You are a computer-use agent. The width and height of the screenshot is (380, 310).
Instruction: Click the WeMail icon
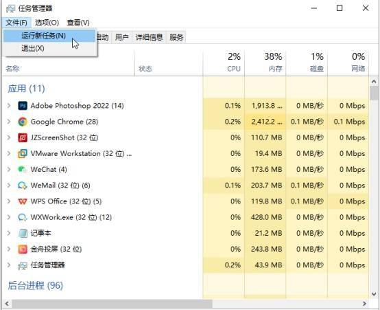point(23,186)
